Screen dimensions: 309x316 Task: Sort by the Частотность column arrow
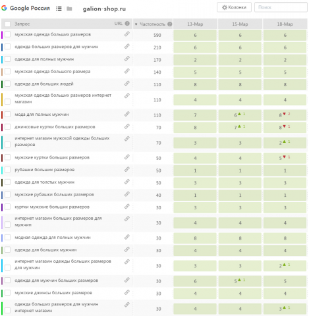pos(136,24)
